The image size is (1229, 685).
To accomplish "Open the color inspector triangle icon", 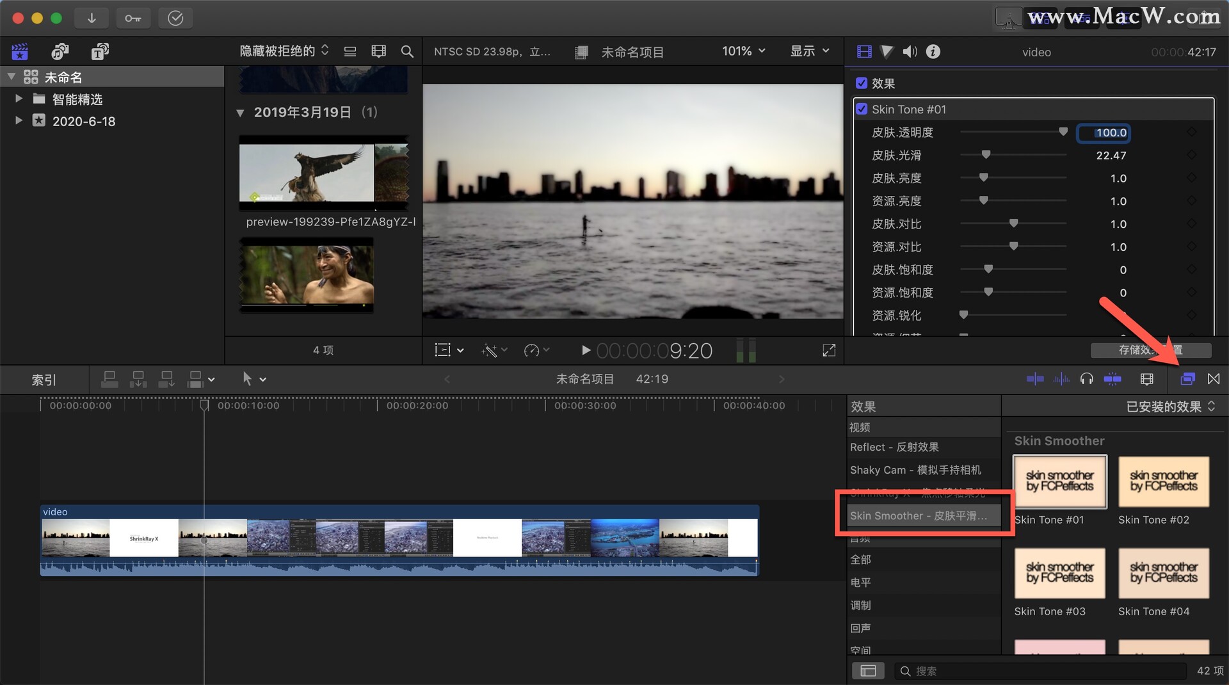I will [x=887, y=51].
